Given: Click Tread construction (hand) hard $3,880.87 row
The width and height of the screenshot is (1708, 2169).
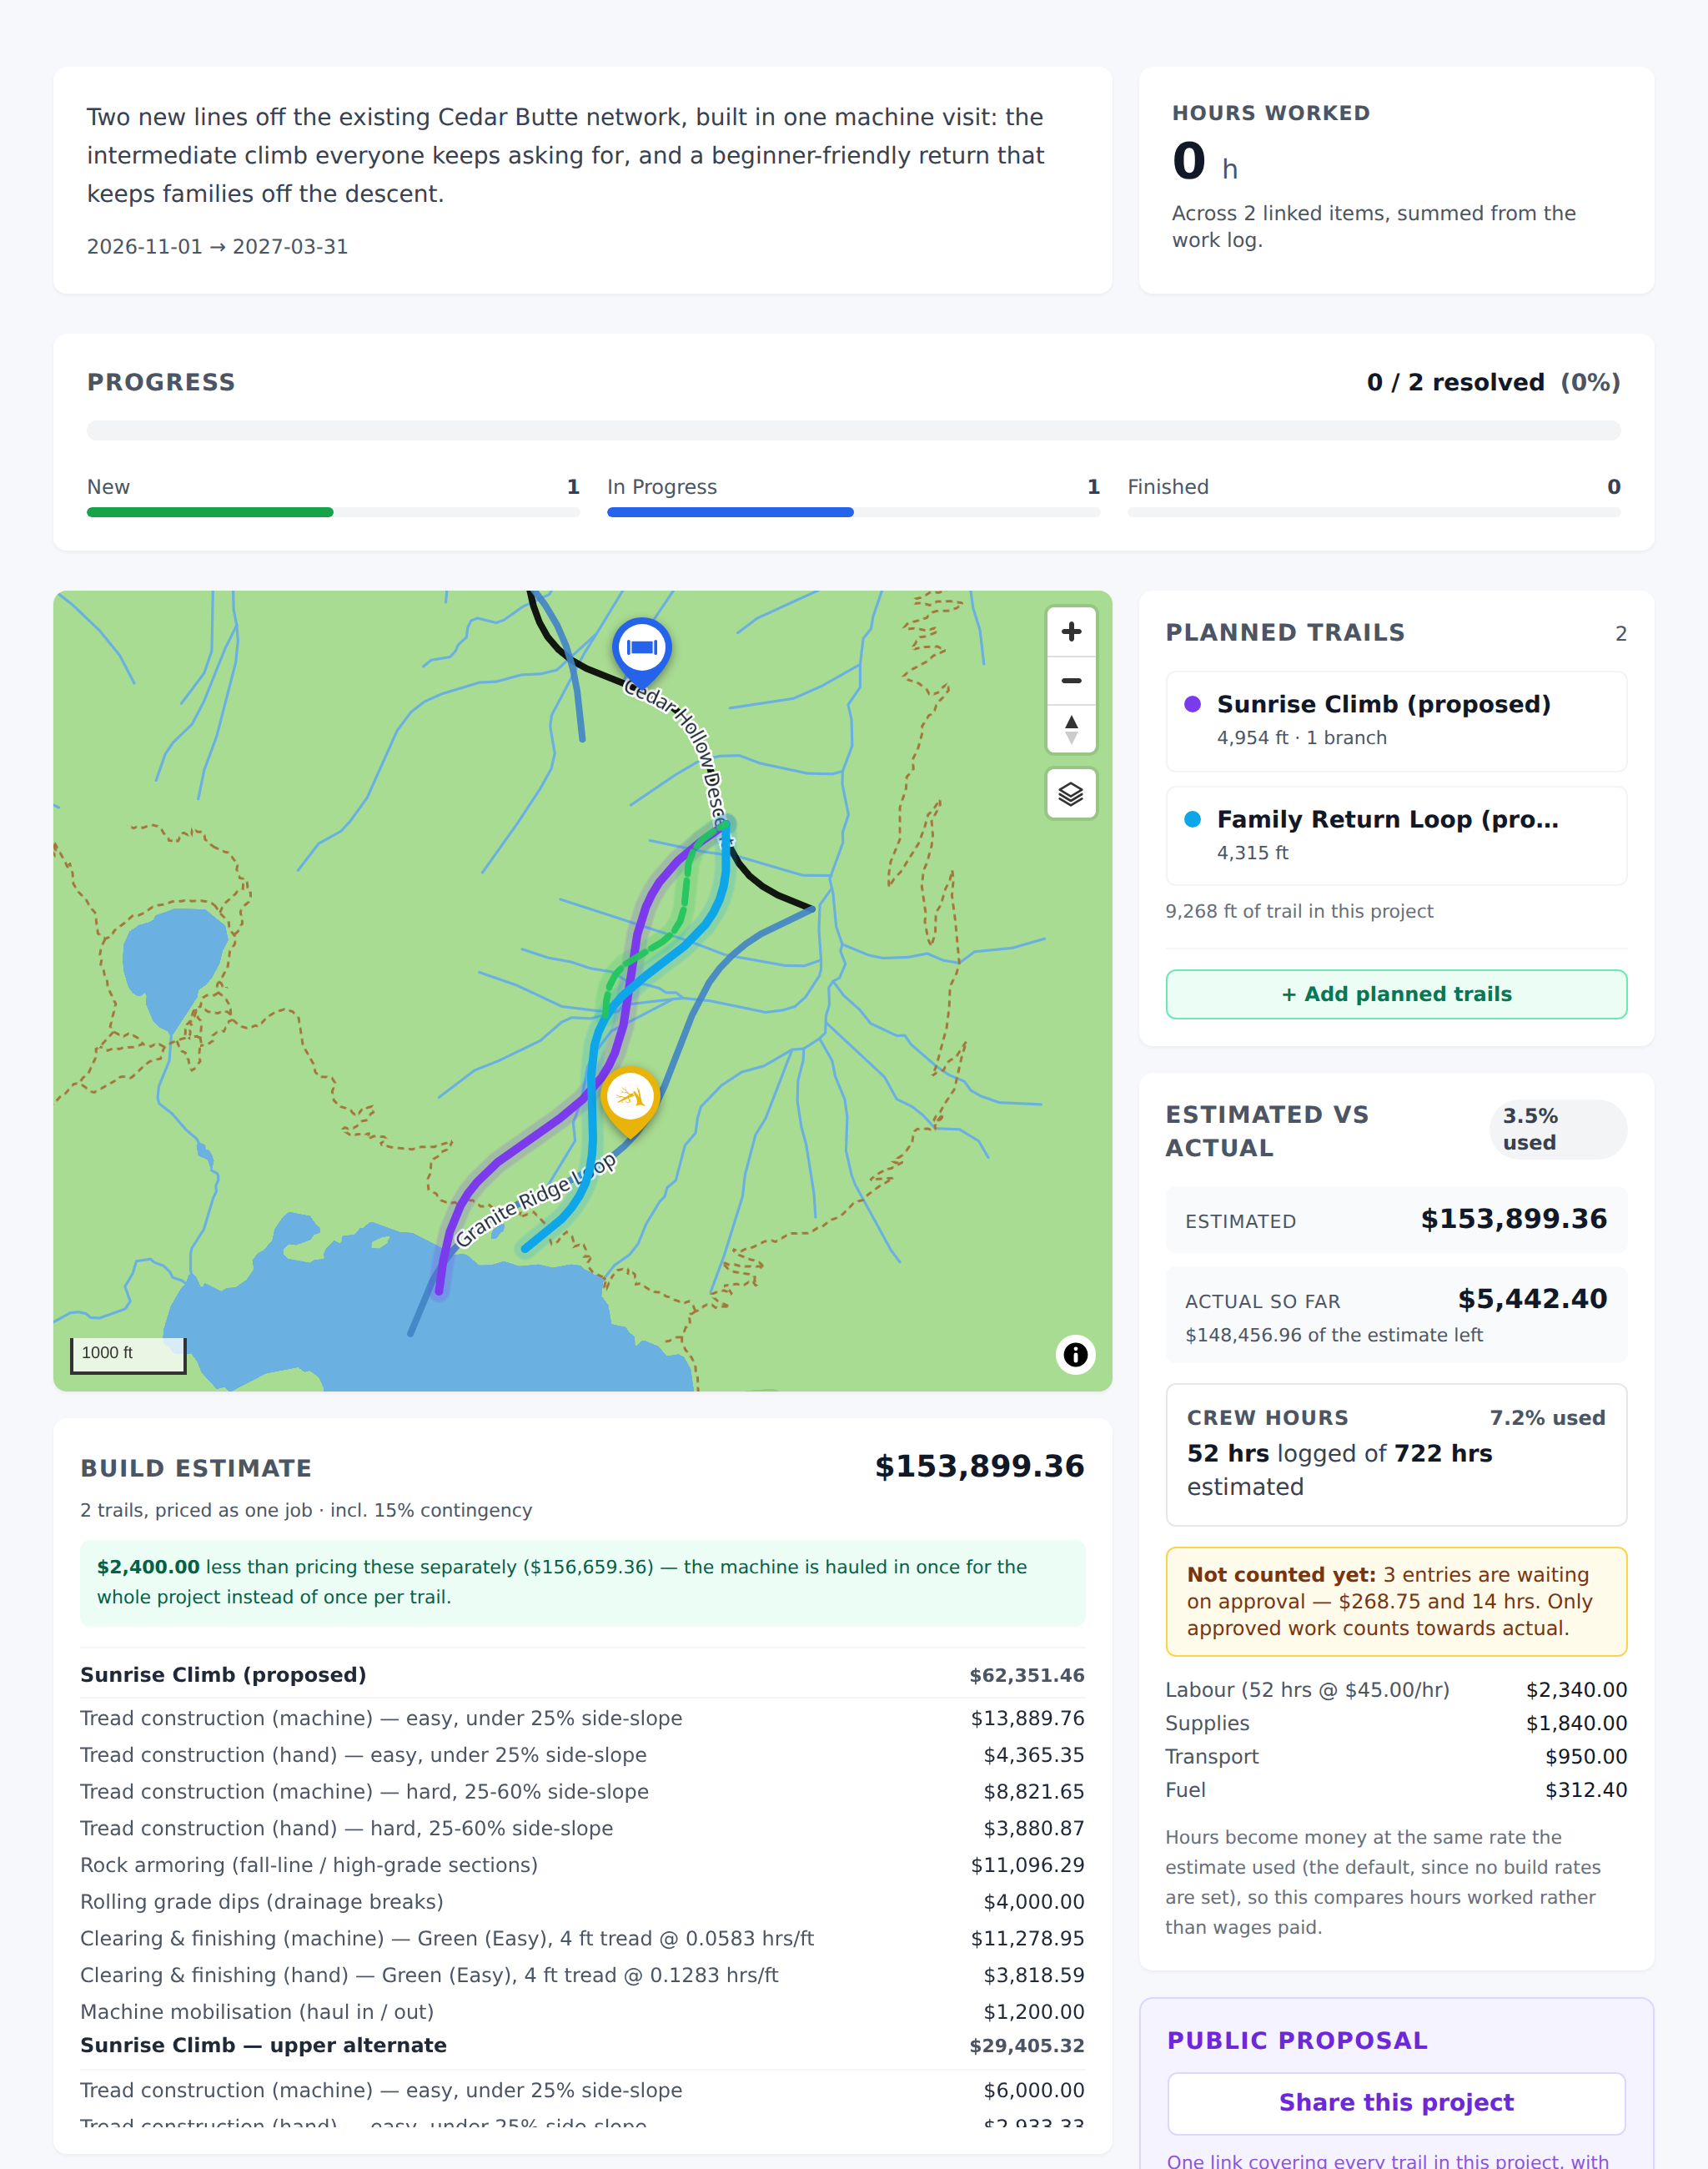Looking at the screenshot, I should coord(582,1829).
